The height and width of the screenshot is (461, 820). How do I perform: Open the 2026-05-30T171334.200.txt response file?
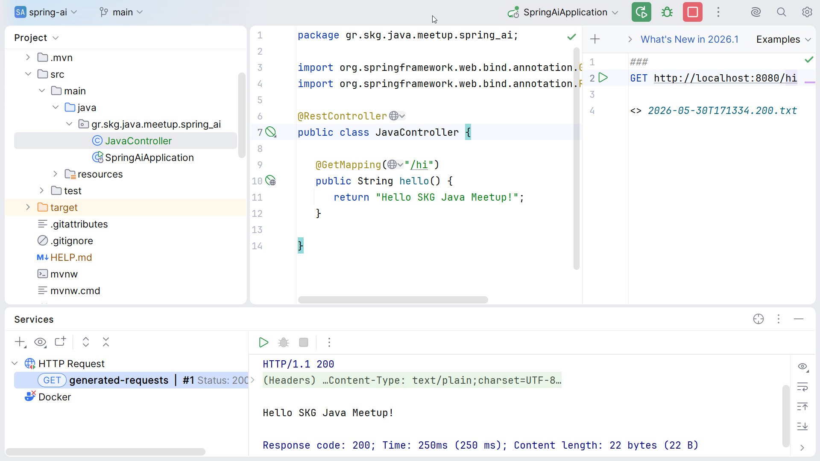coord(722,111)
